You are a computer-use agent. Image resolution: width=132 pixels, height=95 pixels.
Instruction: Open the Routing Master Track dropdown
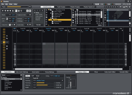click(x=48, y=80)
